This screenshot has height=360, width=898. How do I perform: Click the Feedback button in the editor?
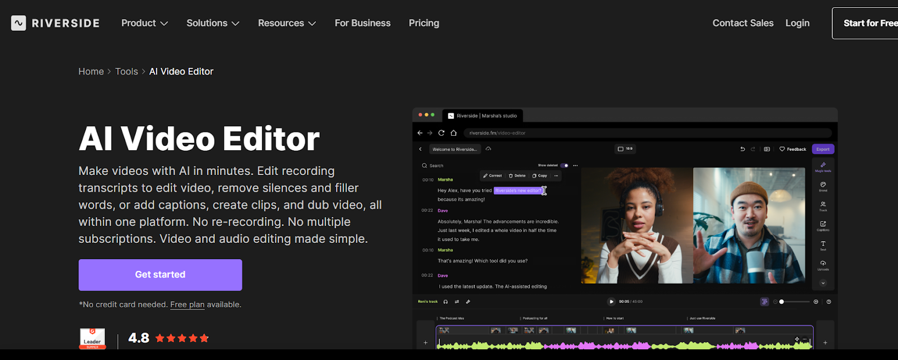[x=793, y=149]
